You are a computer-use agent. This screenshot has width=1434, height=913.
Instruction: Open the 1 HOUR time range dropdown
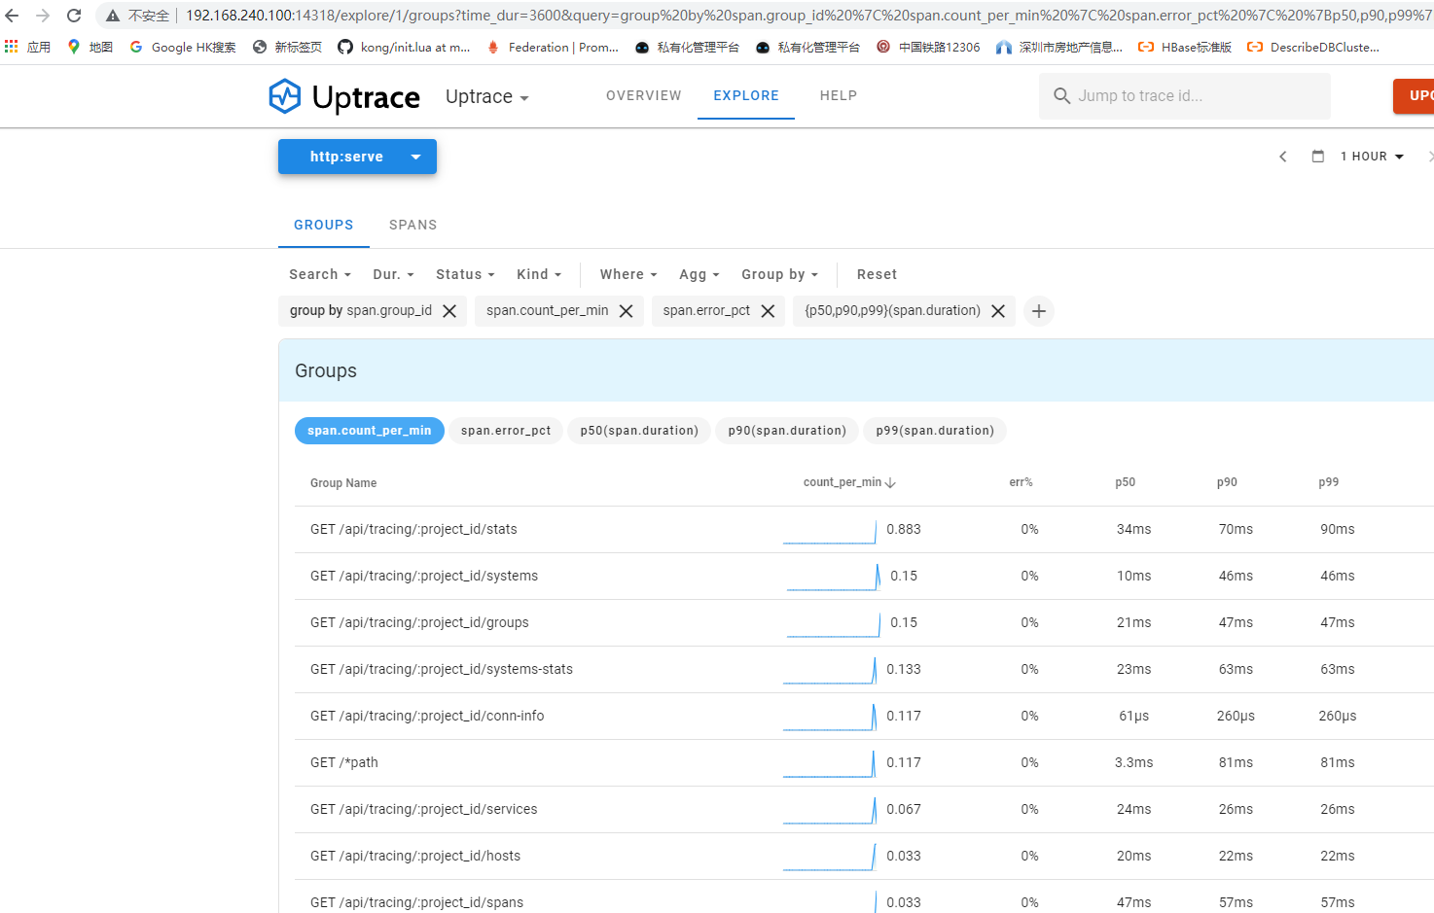coord(1372,156)
